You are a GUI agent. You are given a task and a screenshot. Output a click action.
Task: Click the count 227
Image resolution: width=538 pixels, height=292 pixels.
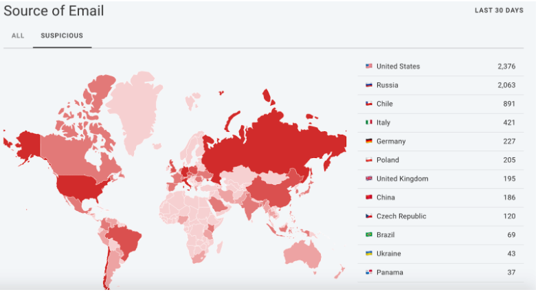pyautogui.click(x=509, y=142)
